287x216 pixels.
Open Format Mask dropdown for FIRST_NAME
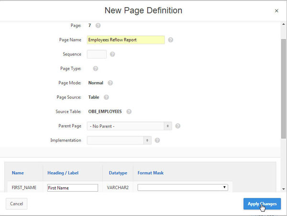[182, 188]
